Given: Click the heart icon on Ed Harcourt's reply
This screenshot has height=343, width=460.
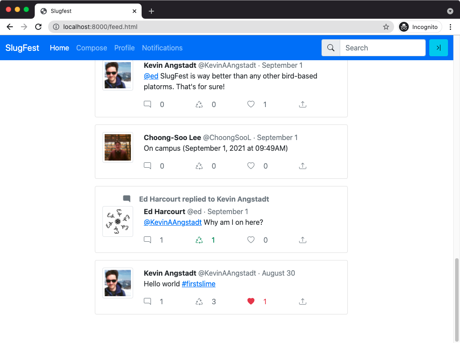Looking at the screenshot, I should click(251, 240).
